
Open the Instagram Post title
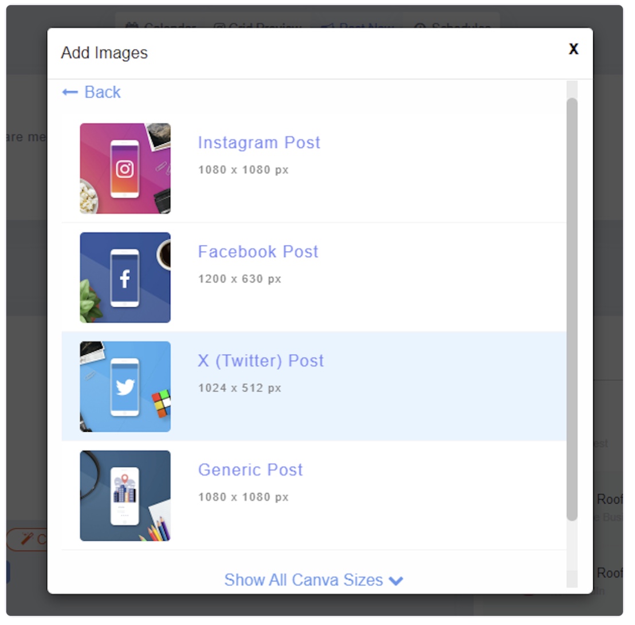click(x=259, y=143)
